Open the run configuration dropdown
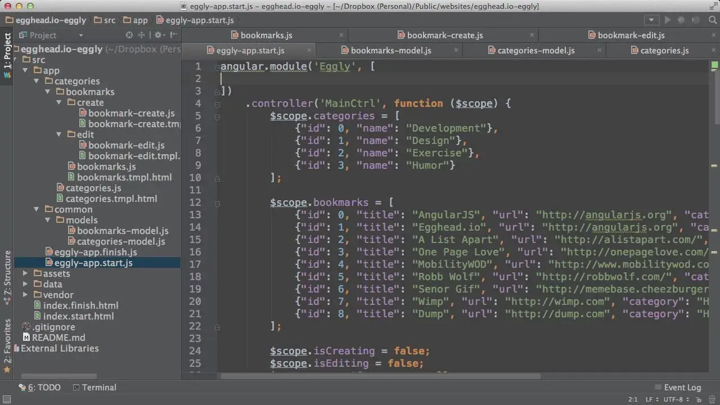720x405 pixels. point(651,20)
